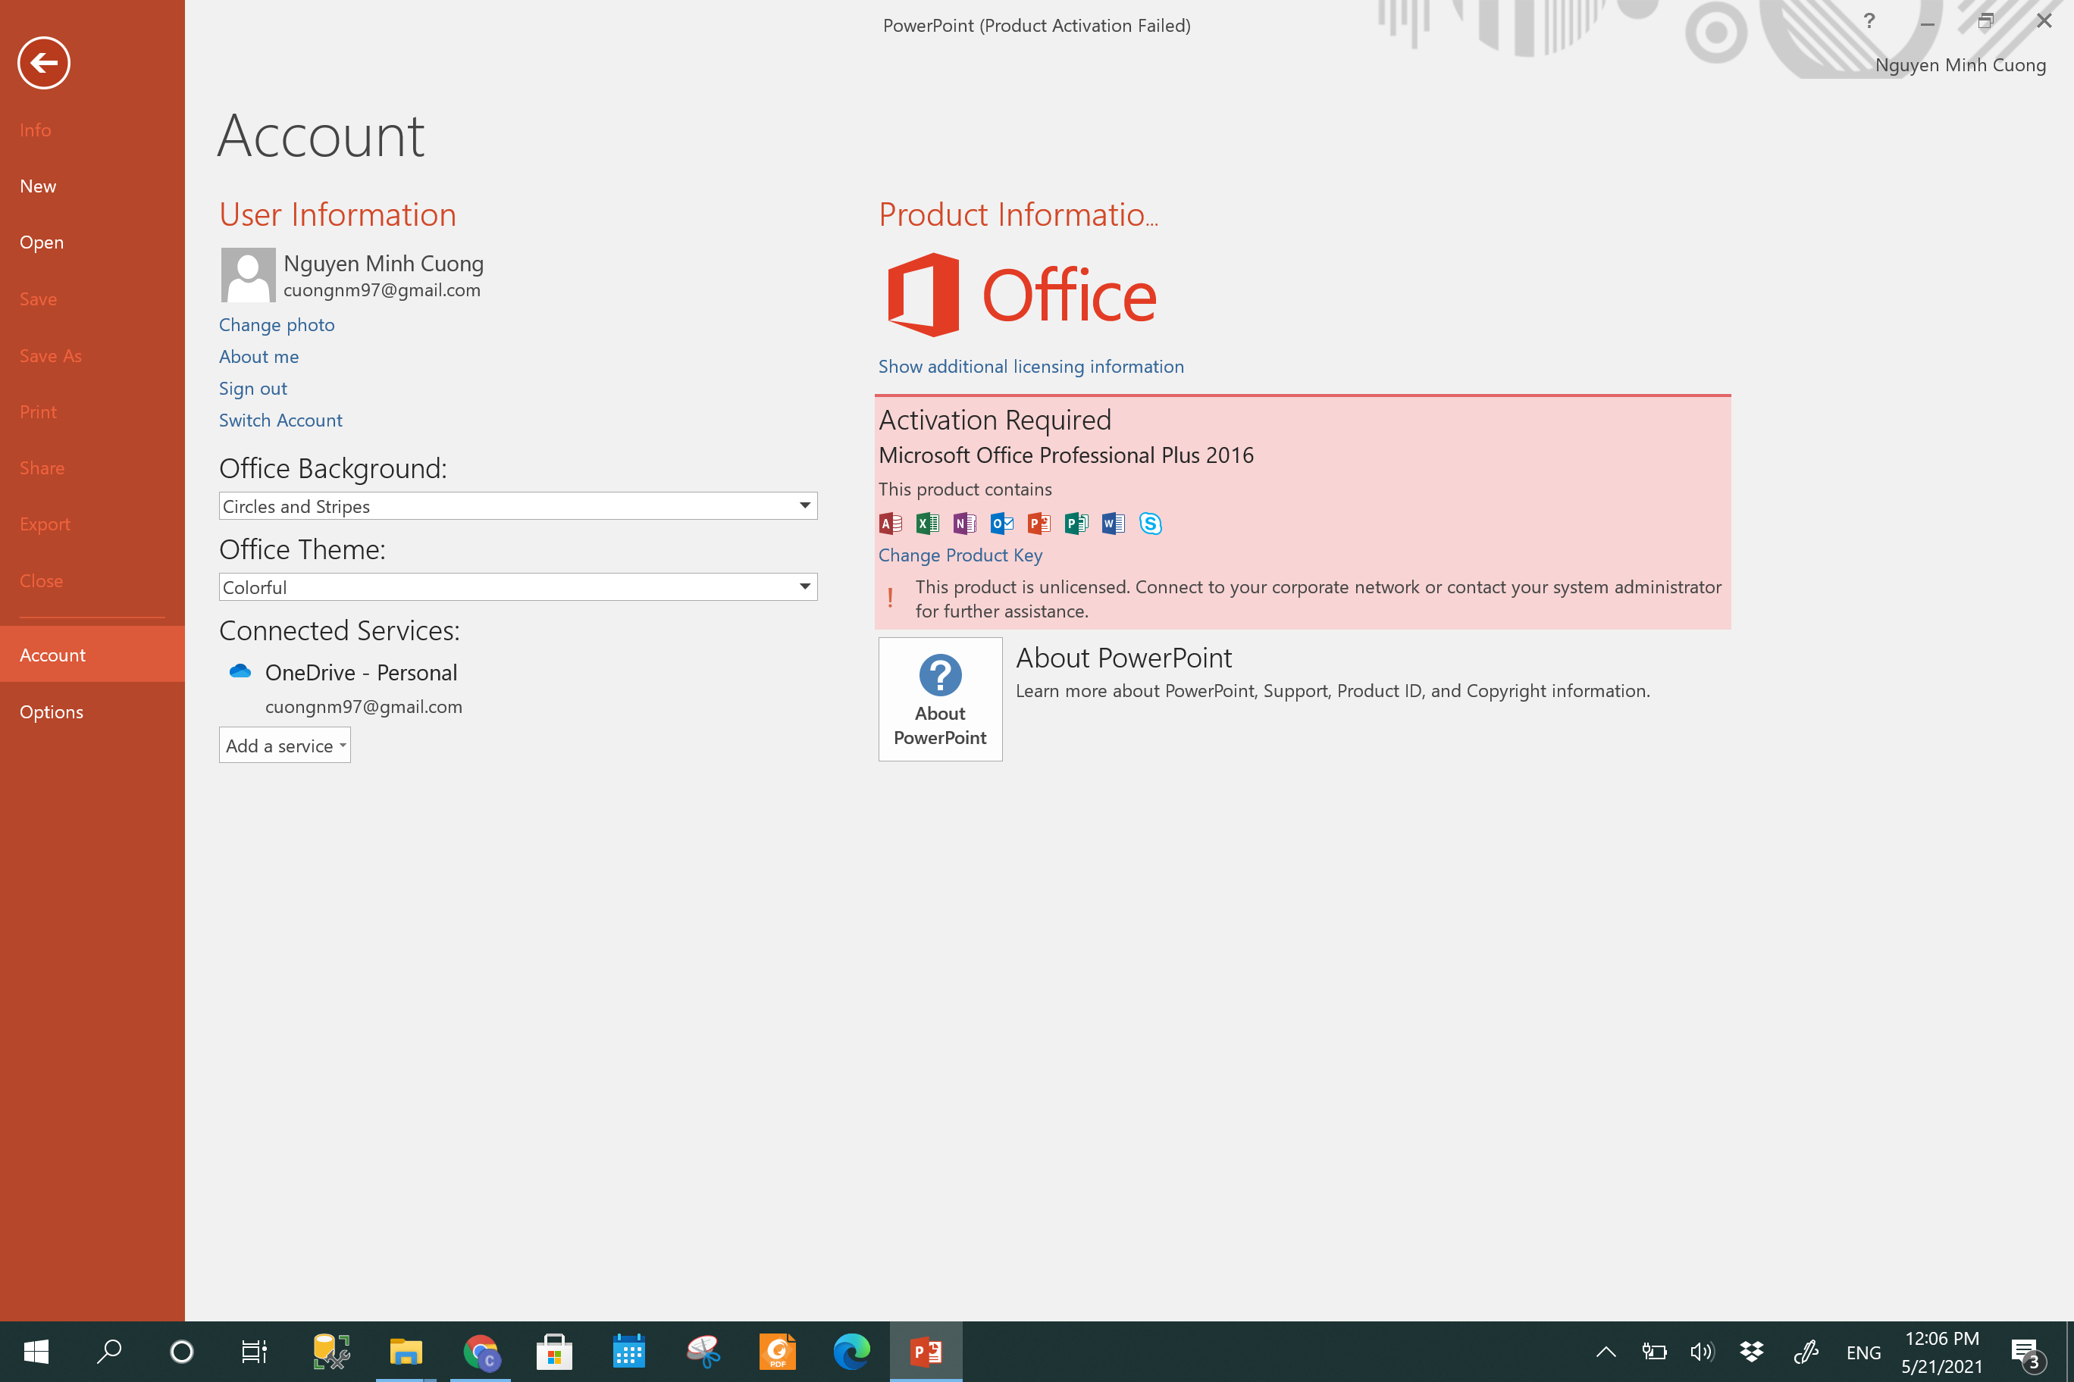Screen dimensions: 2074x1382
Task: Click the OneDrive cloud icon
Action: pyautogui.click(x=240, y=671)
